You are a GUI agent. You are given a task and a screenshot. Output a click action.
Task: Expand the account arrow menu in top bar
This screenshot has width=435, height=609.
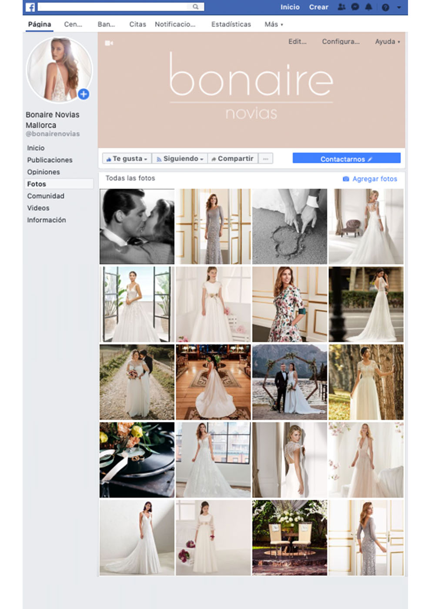pyautogui.click(x=399, y=7)
